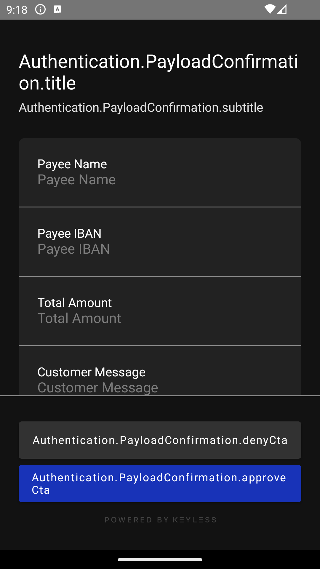Tap the PayloadConfirmation.title heading
The height and width of the screenshot is (569, 320).
tap(159, 72)
